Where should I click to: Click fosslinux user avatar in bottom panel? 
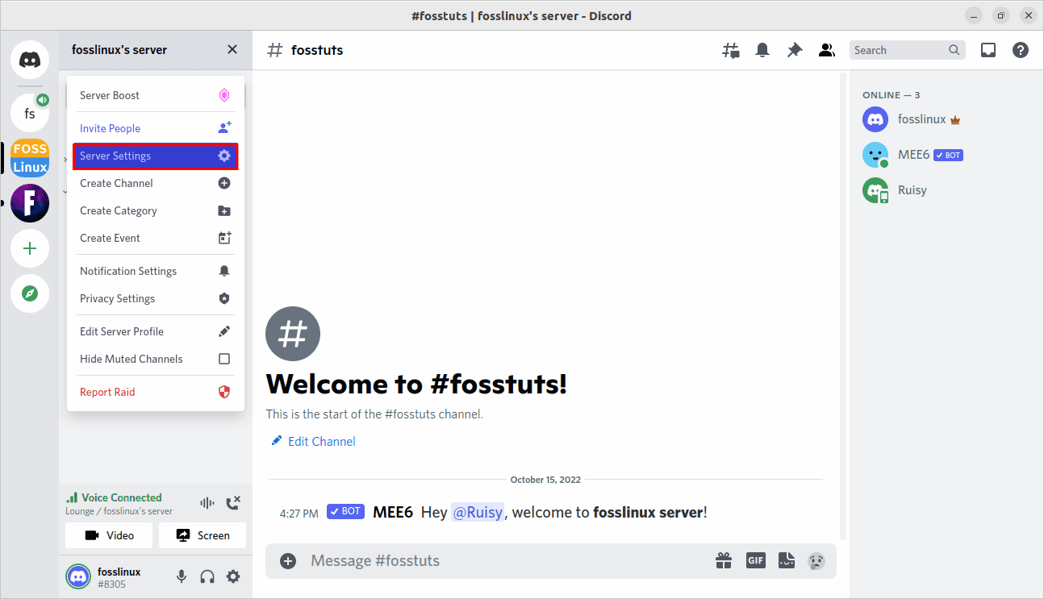pyautogui.click(x=78, y=576)
